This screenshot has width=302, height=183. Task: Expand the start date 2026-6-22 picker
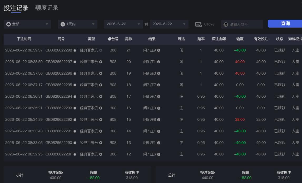tap(123, 24)
